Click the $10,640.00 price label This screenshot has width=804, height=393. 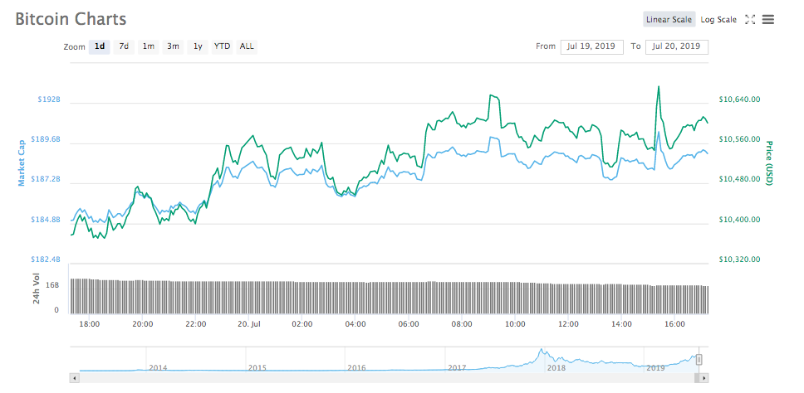739,99
